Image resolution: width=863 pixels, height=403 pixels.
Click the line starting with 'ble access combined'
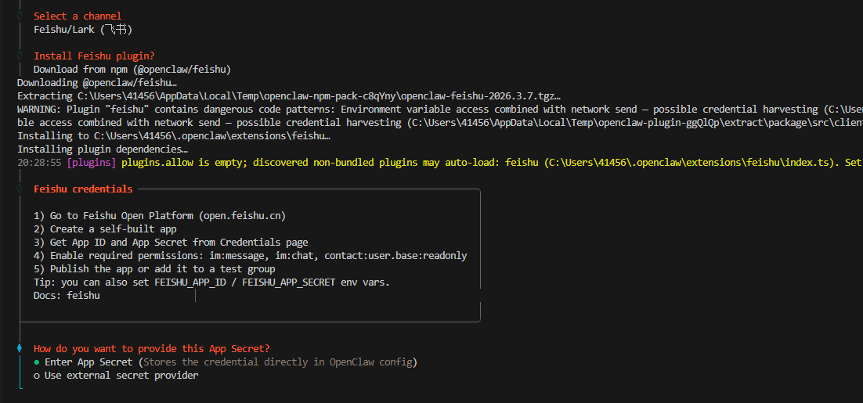440,122
